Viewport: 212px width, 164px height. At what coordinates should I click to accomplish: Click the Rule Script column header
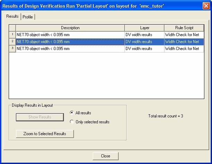(x=184, y=28)
